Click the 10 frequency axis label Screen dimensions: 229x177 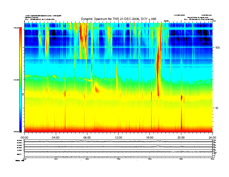[x=217, y=108]
